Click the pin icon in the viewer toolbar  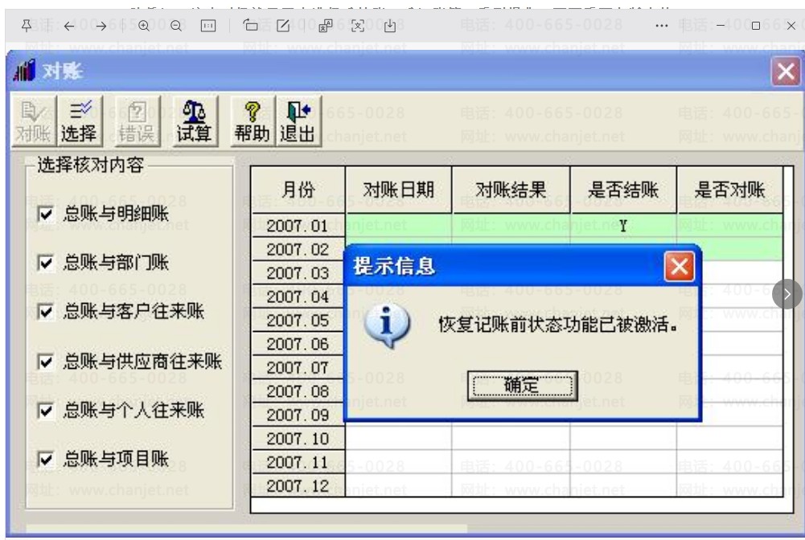tap(27, 25)
